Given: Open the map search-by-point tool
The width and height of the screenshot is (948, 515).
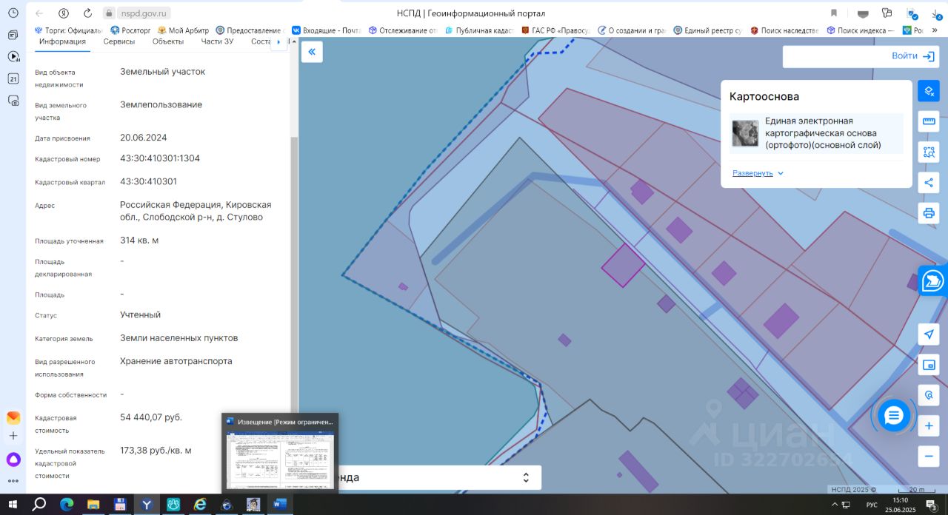Looking at the screenshot, I should (x=929, y=395).
